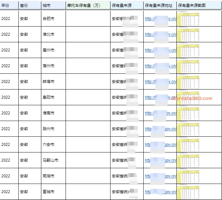Open the source screenshot thumbnail for 合肥市
The image size is (222, 200).
[188, 18]
